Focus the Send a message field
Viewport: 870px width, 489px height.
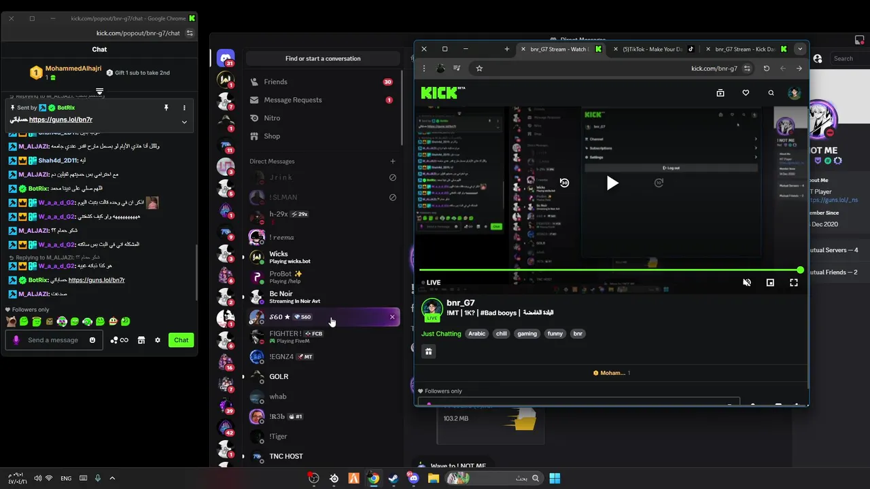point(54,340)
